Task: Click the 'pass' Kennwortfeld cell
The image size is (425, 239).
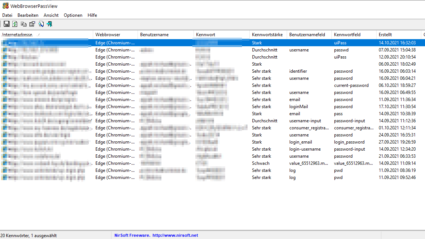Action: coord(338,114)
